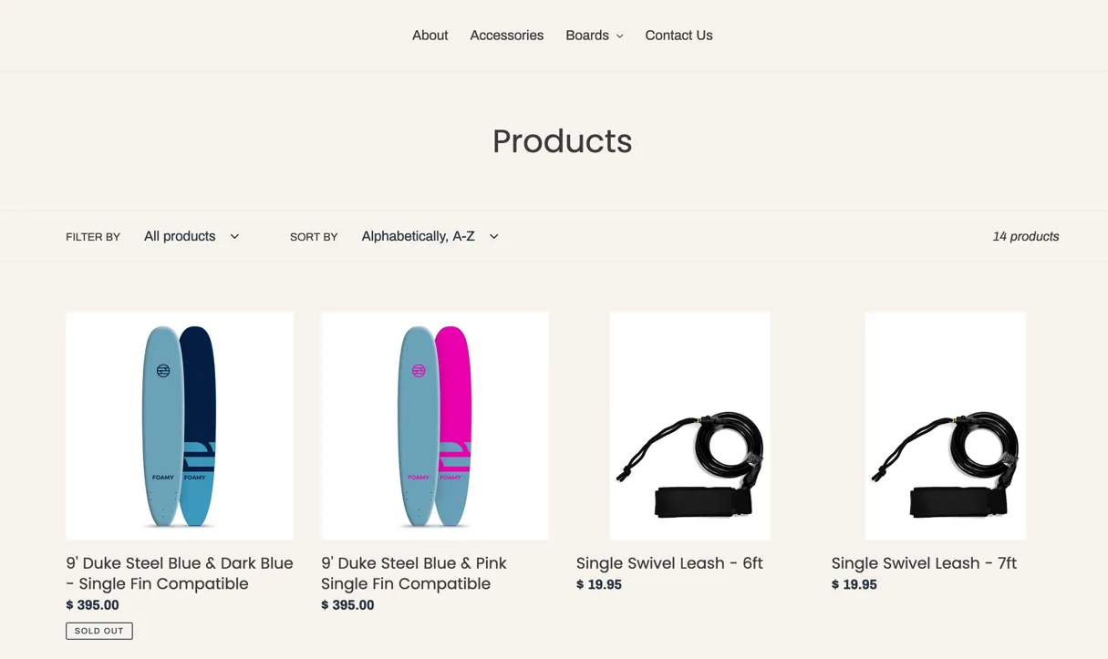Click the 9' Duke Steel Blue & Pink title
This screenshot has height=659, width=1108.
tap(414, 573)
